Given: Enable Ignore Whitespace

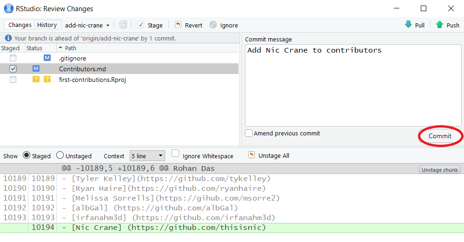Looking at the screenshot, I should [x=175, y=153].
